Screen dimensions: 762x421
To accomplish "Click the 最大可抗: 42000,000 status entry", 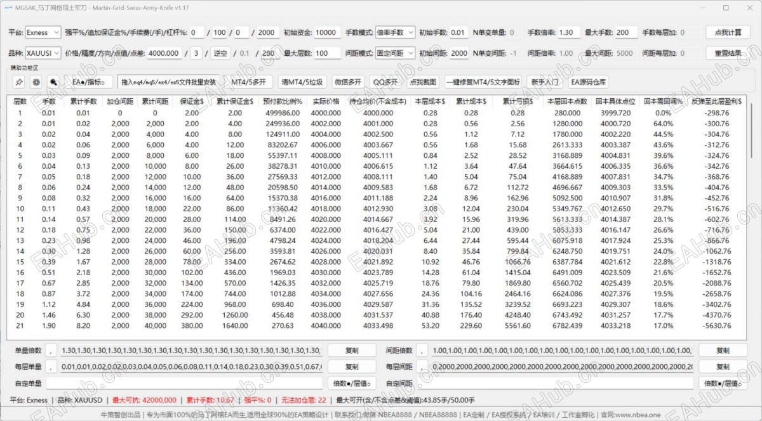I will click(144, 400).
